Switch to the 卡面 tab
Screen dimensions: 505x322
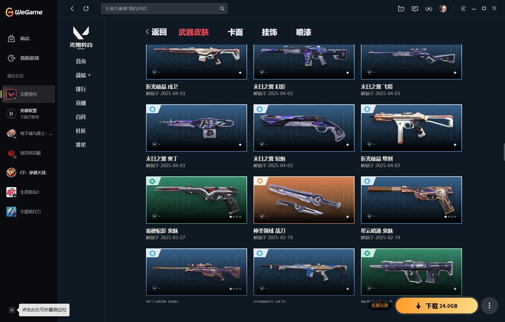(235, 32)
